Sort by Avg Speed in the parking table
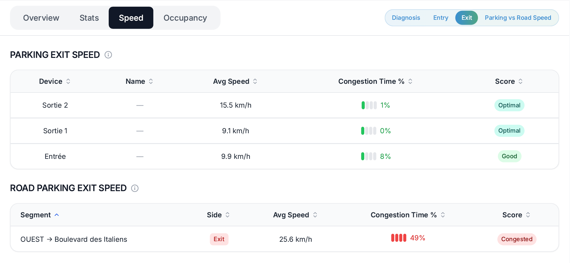This screenshot has width=570, height=263. click(255, 81)
